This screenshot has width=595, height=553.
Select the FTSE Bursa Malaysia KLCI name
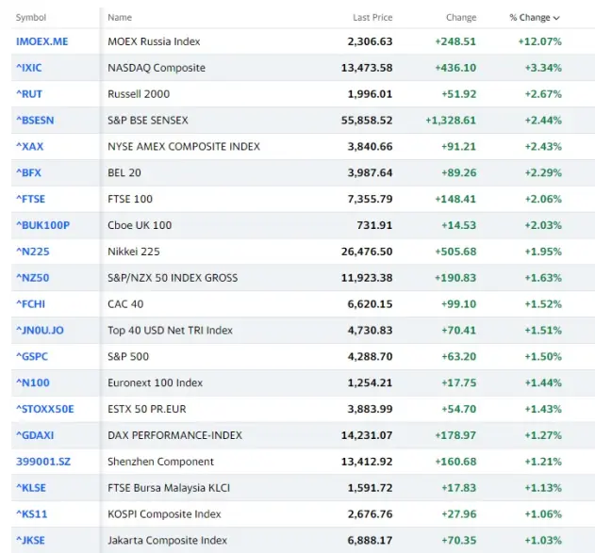click(x=169, y=487)
